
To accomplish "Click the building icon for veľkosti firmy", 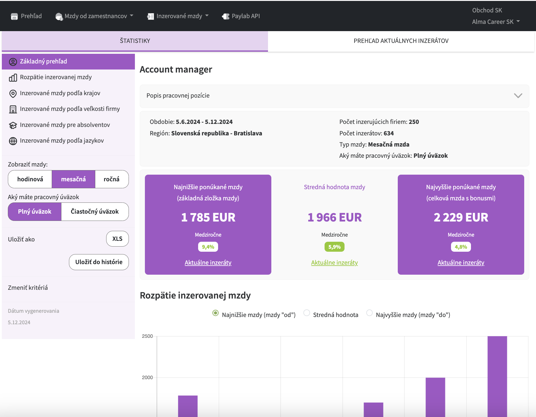I will (13, 109).
